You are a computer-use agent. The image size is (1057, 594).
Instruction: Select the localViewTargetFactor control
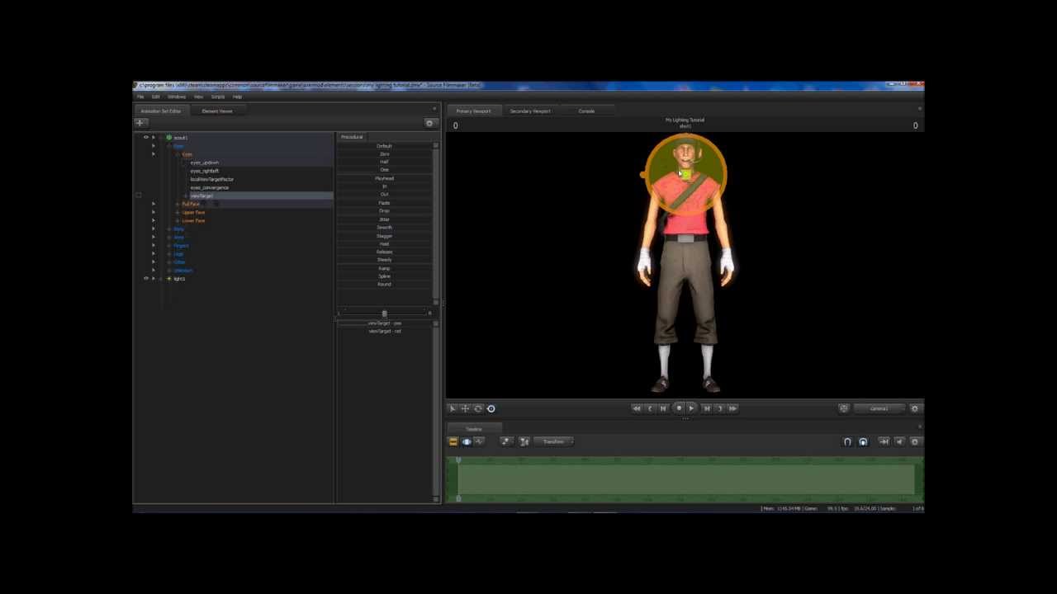[212, 179]
